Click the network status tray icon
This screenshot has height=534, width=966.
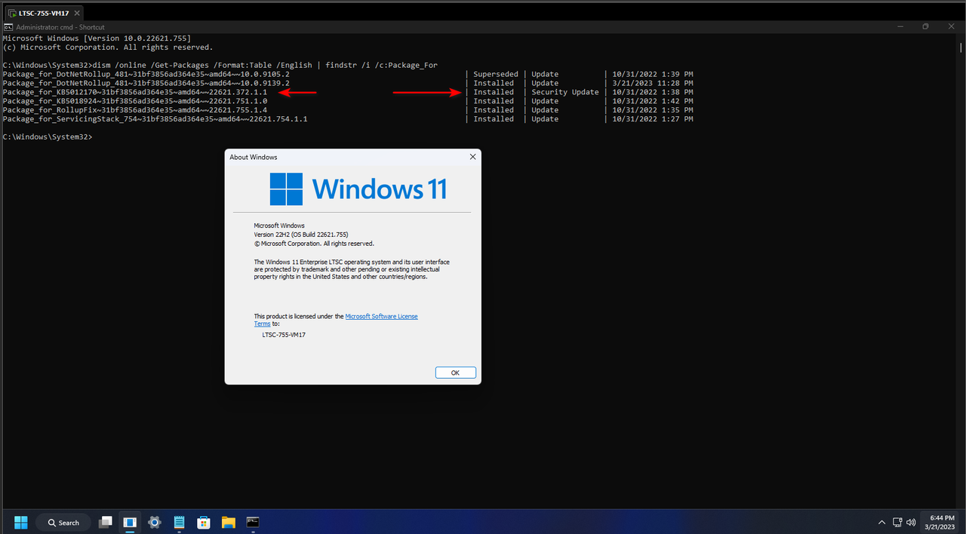click(898, 522)
